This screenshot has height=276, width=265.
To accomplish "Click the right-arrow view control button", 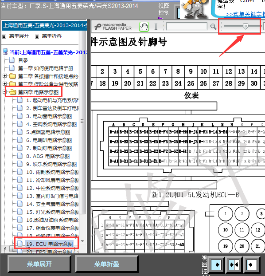I will (216, 264).
